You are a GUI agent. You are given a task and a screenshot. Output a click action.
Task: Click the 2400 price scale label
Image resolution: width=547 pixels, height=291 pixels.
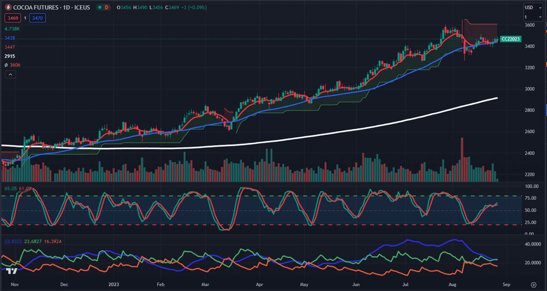coord(530,153)
